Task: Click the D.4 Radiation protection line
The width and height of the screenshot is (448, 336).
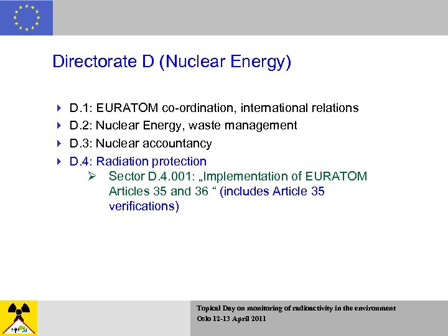Action: coord(138,161)
